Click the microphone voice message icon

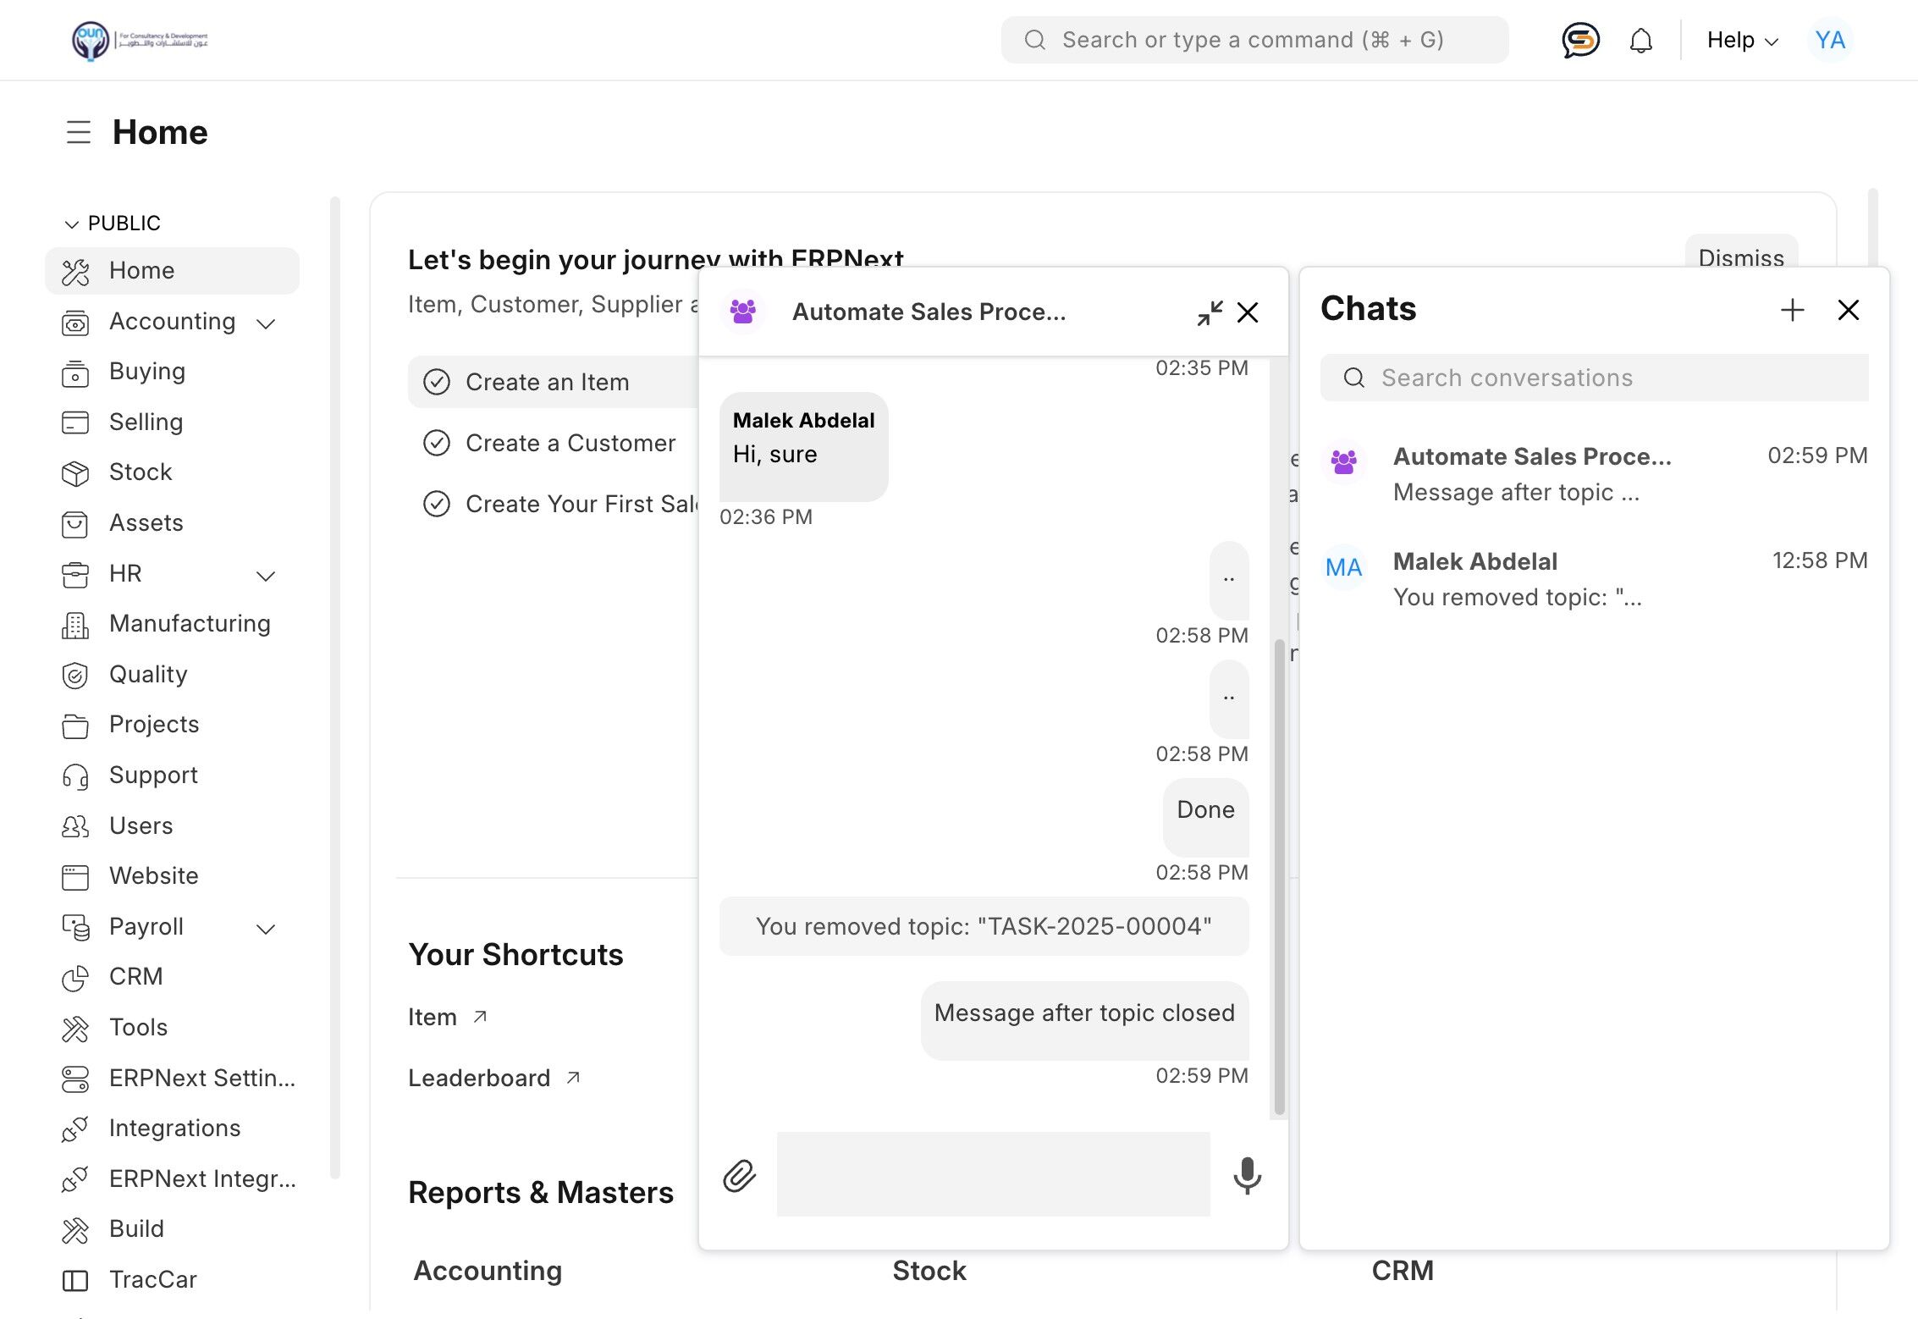pos(1247,1175)
